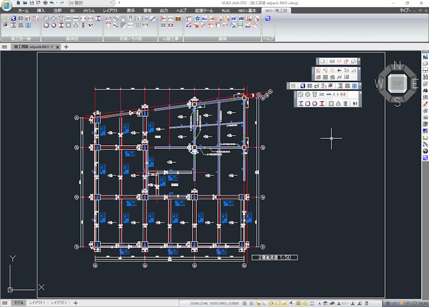Screen dimensions: 429x307
Task: Switch to the ホーム ribbon tab
Action: (23, 10)
